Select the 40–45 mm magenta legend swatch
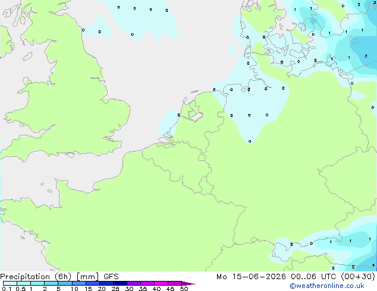The width and height of the screenshot is (377, 291). pyautogui.click(x=161, y=283)
